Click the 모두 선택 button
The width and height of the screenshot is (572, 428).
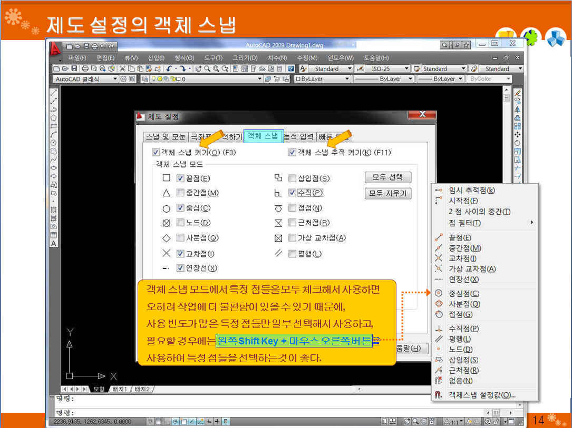point(387,177)
